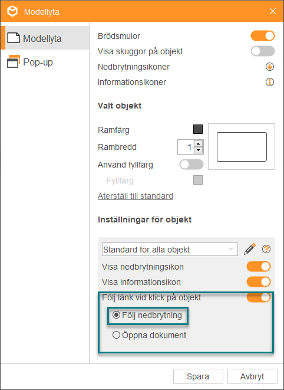Screen dimensions: 284x390
Task: Click the pencil edit icon
Action: (249, 249)
